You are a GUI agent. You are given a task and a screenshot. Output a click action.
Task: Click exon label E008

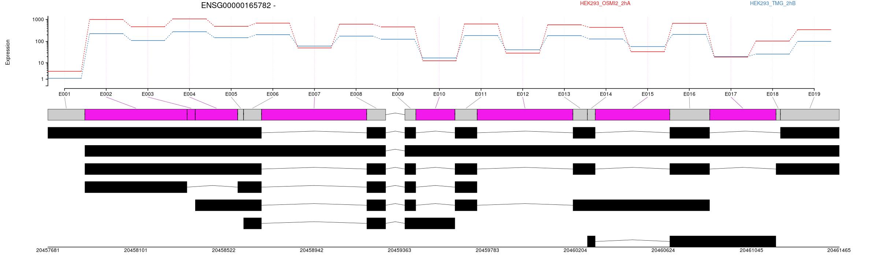point(356,94)
